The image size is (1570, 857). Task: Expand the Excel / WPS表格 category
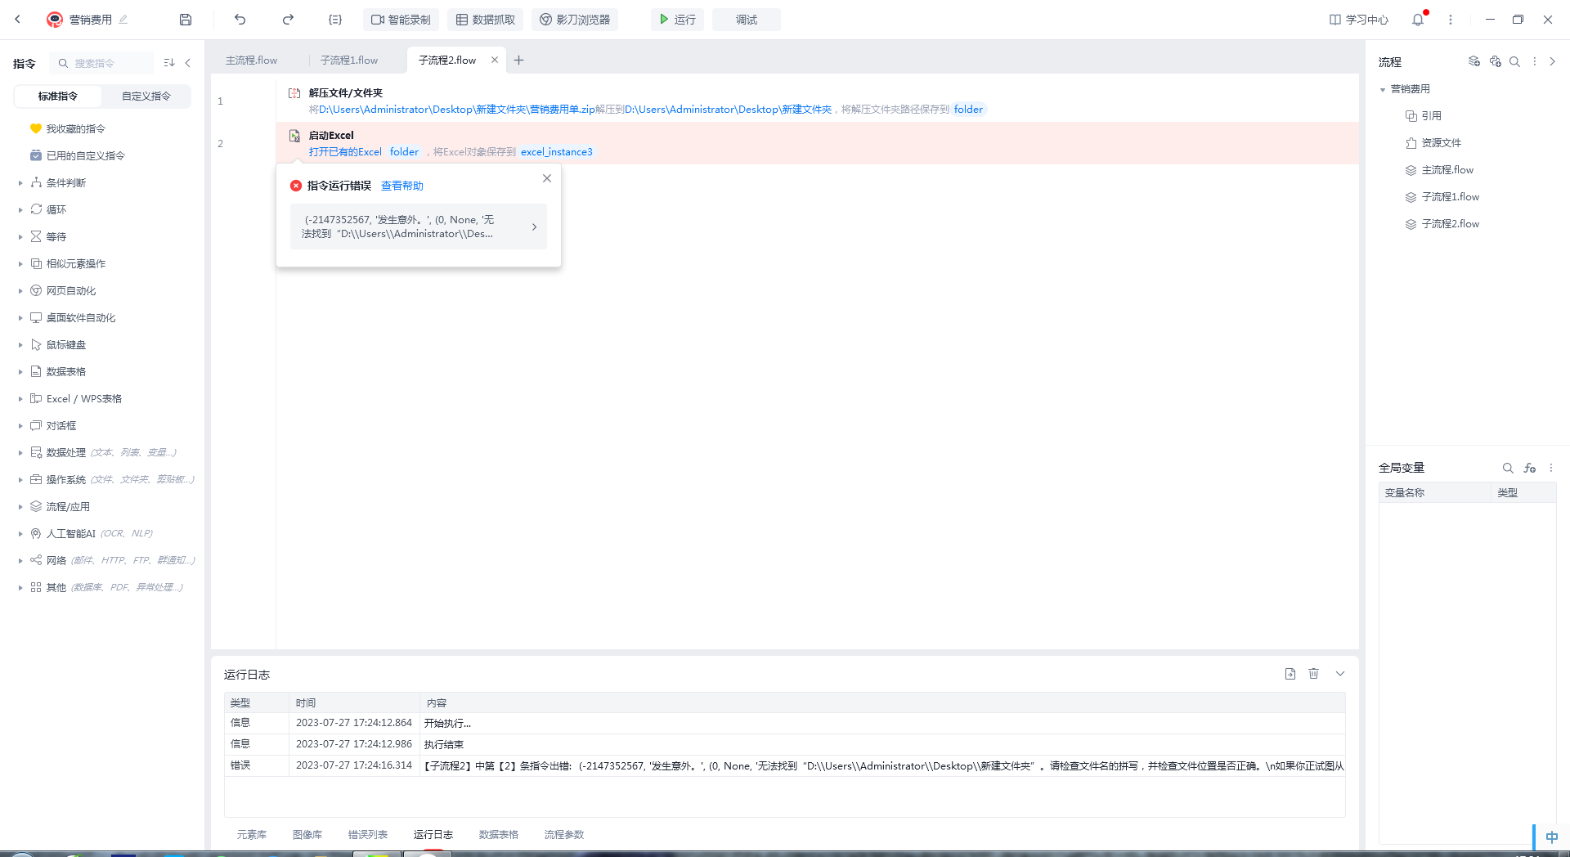click(83, 399)
